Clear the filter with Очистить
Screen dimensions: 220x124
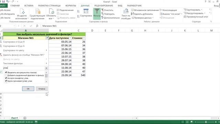coord(107,10)
